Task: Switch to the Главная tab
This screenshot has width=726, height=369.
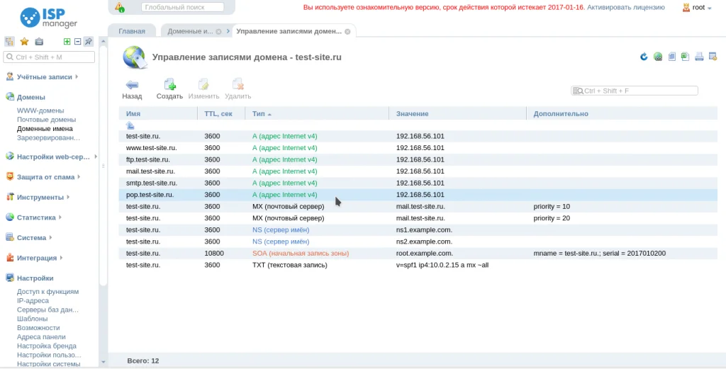Action: click(x=132, y=31)
